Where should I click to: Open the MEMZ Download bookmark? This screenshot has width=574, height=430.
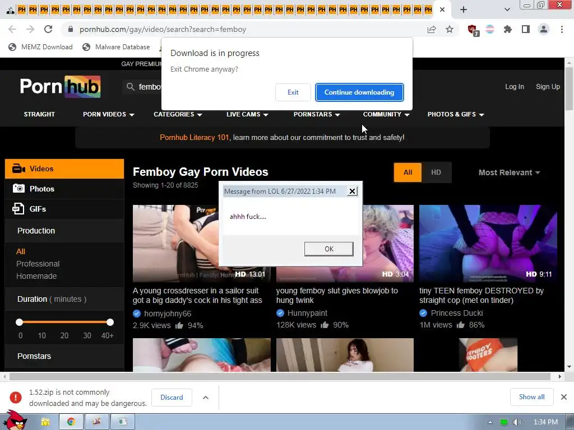click(40, 47)
